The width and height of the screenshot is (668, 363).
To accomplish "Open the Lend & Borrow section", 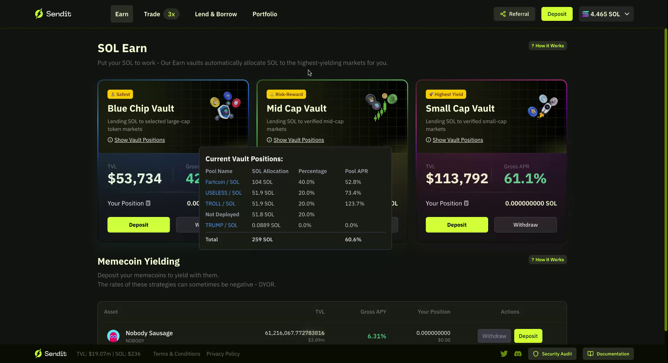I will [x=216, y=14].
